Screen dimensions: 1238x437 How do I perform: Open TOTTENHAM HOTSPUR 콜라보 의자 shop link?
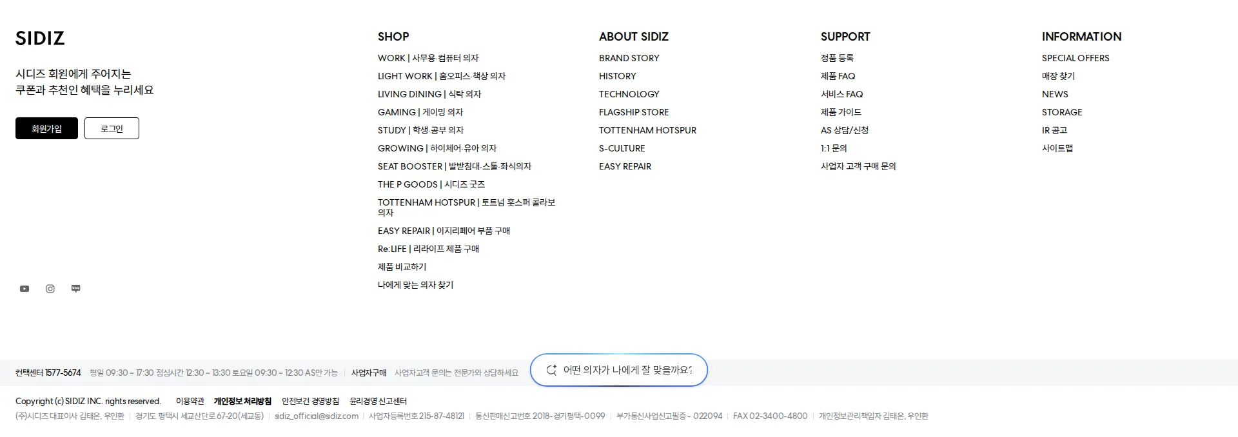click(x=466, y=208)
